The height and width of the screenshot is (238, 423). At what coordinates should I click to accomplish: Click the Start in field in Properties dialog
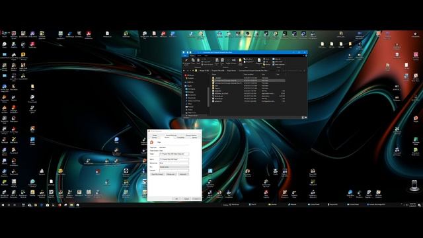pos(174,159)
